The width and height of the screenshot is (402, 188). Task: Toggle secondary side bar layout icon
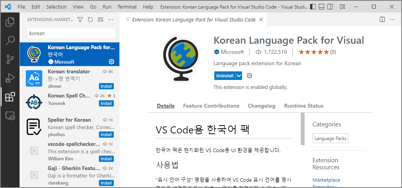(x=330, y=7)
